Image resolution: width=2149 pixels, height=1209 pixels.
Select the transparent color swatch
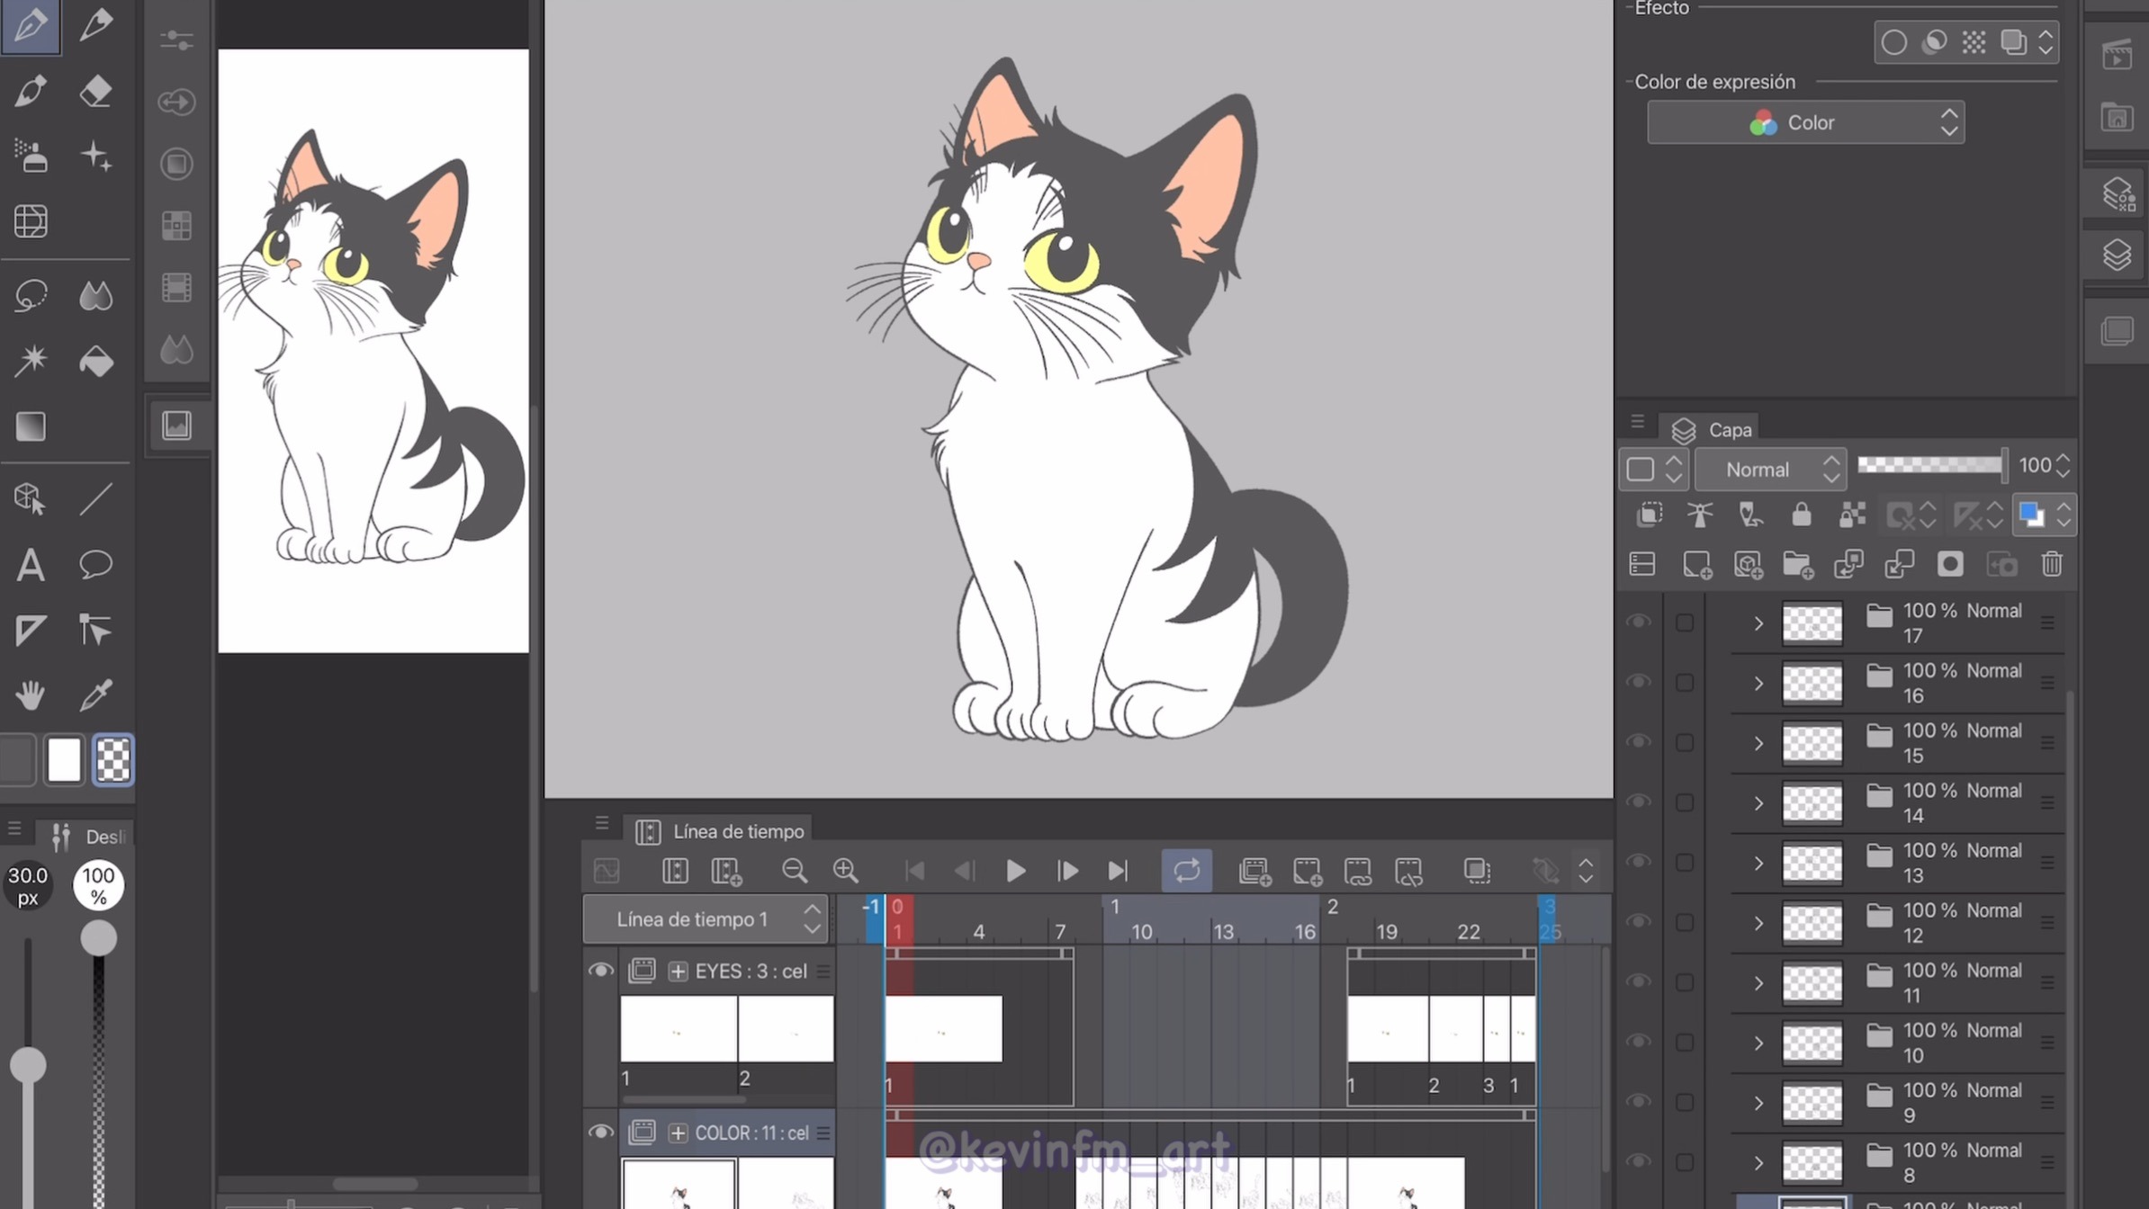(112, 760)
